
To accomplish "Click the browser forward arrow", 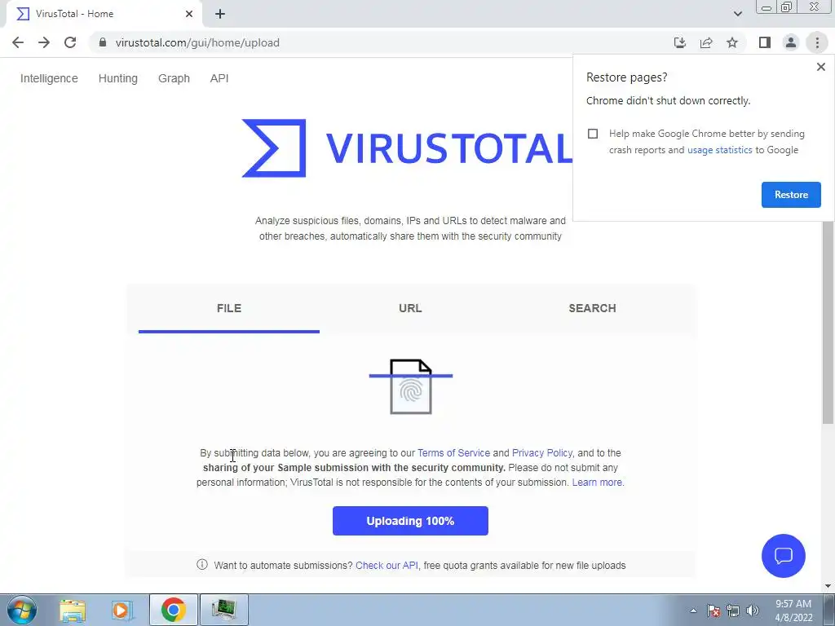I will tap(44, 42).
